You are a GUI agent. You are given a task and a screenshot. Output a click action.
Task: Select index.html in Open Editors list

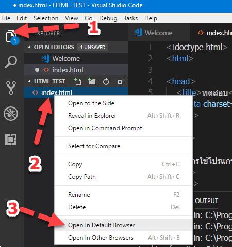[x=76, y=70]
